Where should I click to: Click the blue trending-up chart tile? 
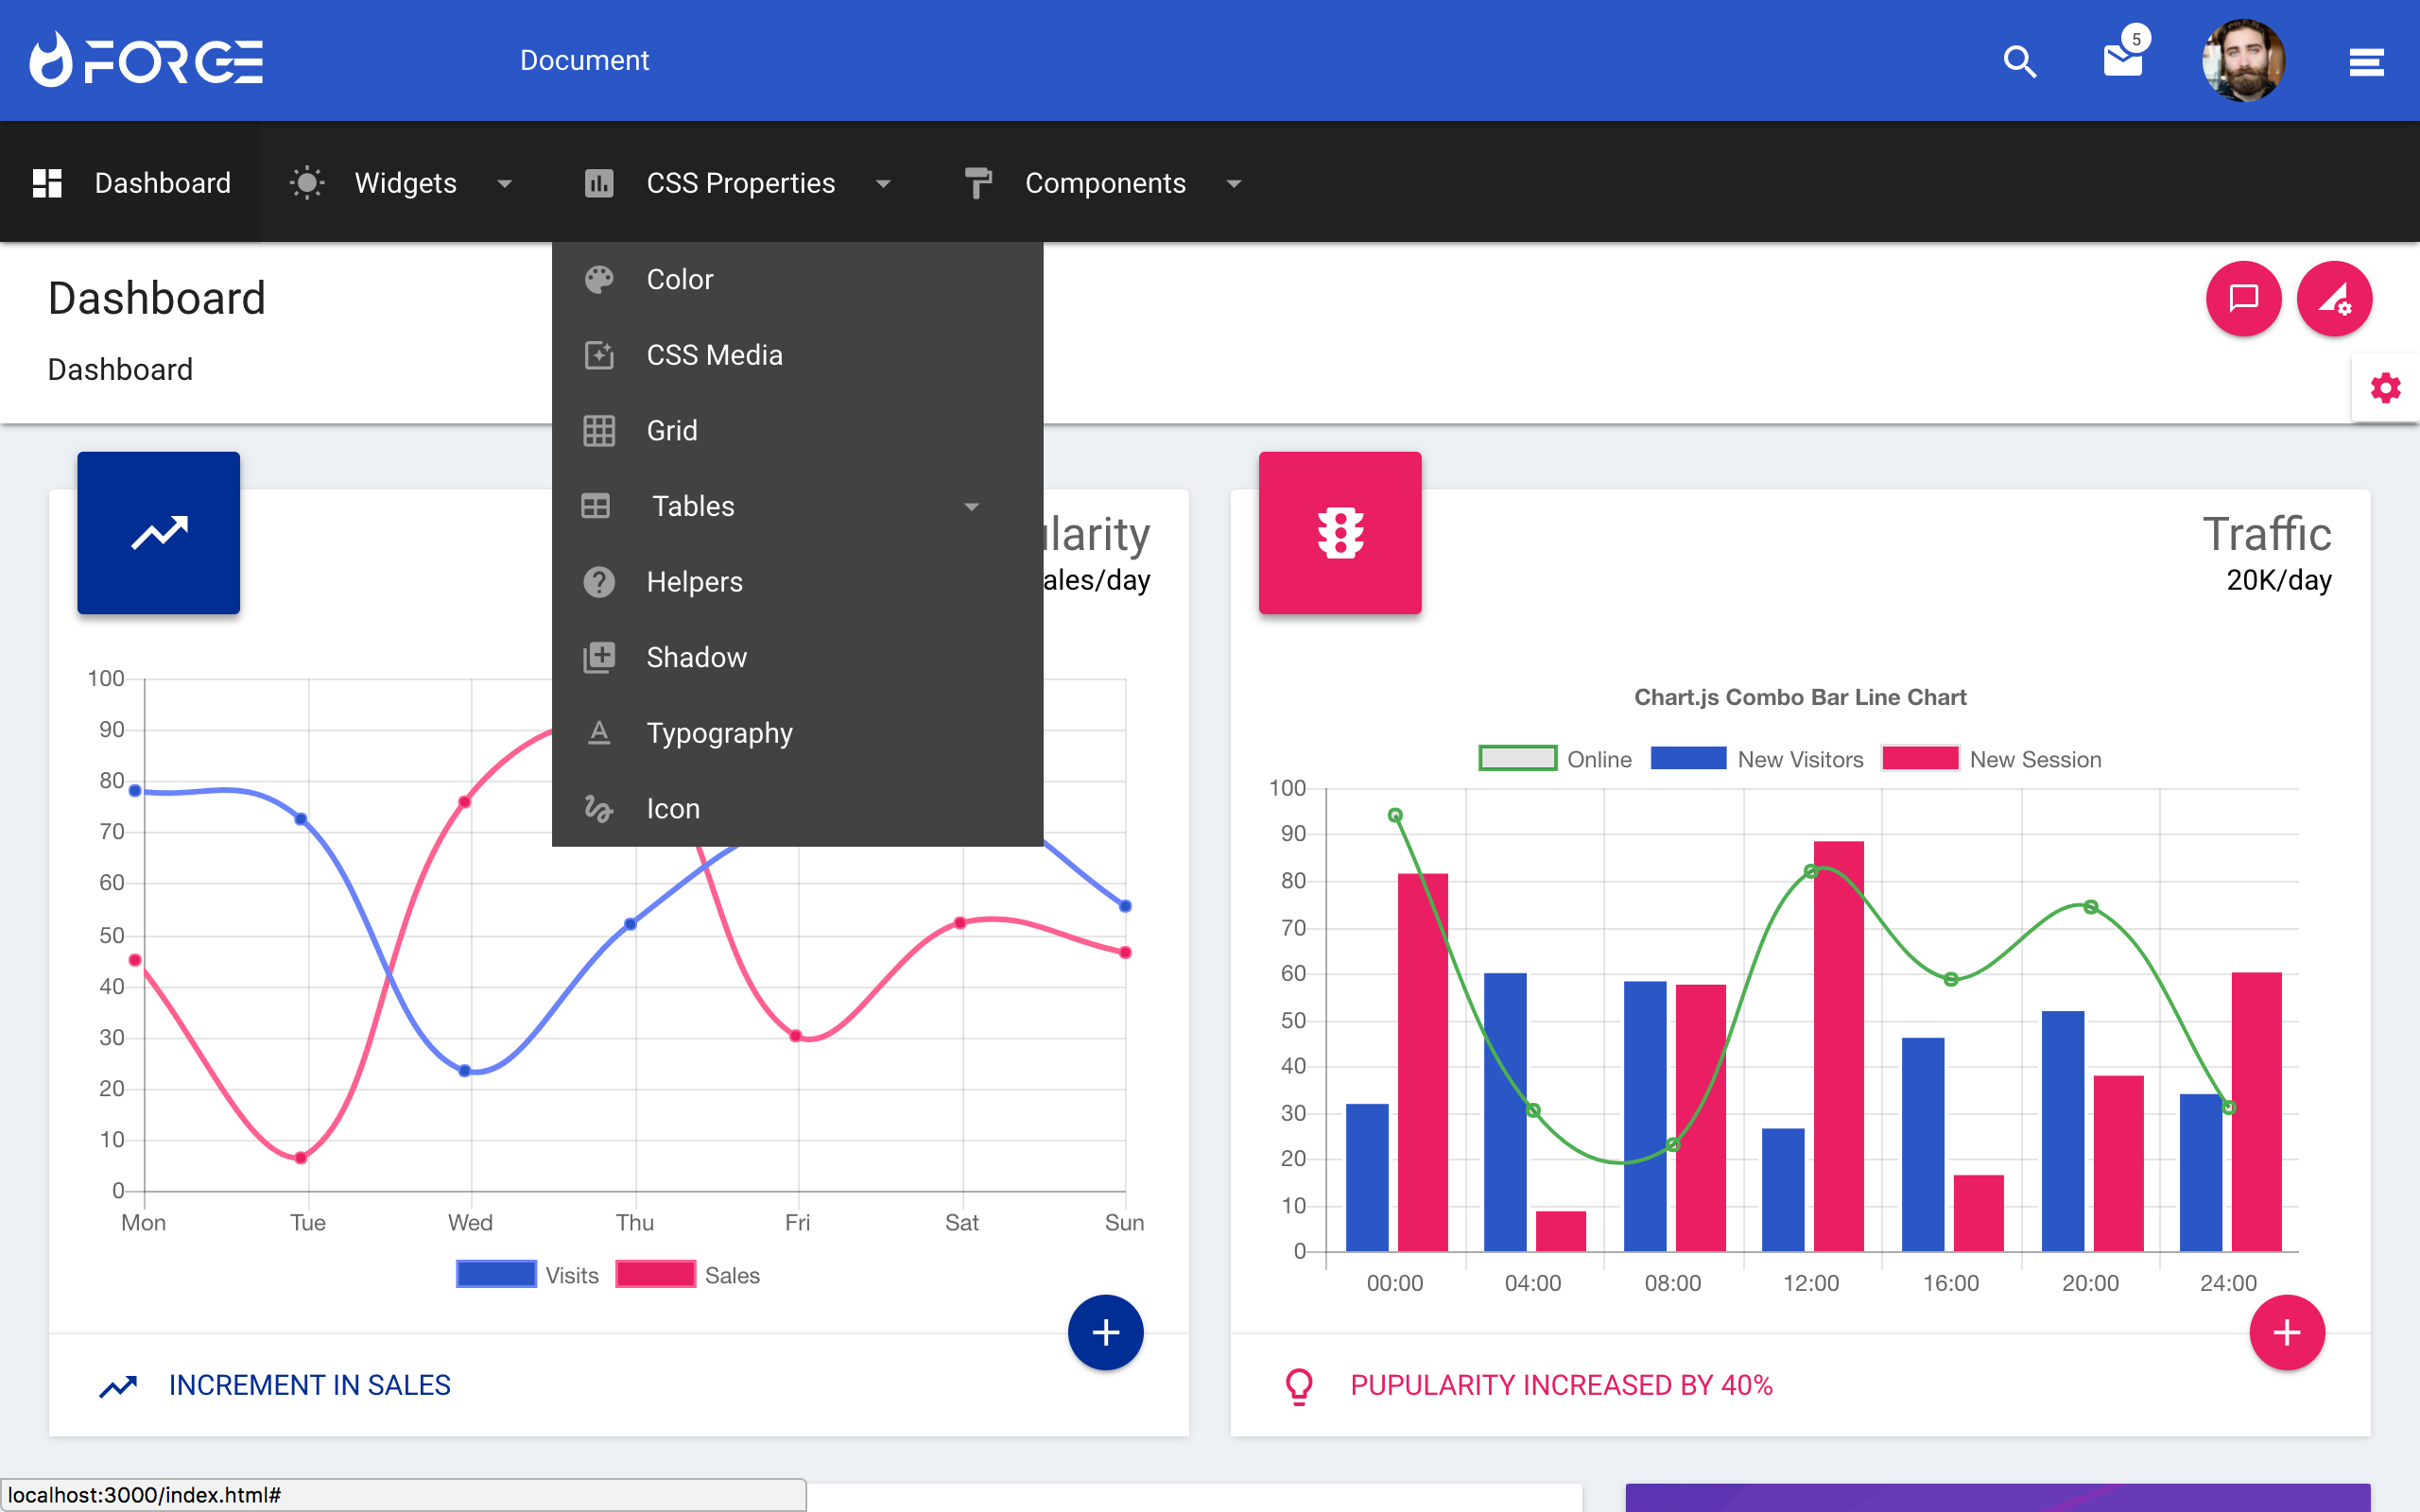[x=159, y=533]
